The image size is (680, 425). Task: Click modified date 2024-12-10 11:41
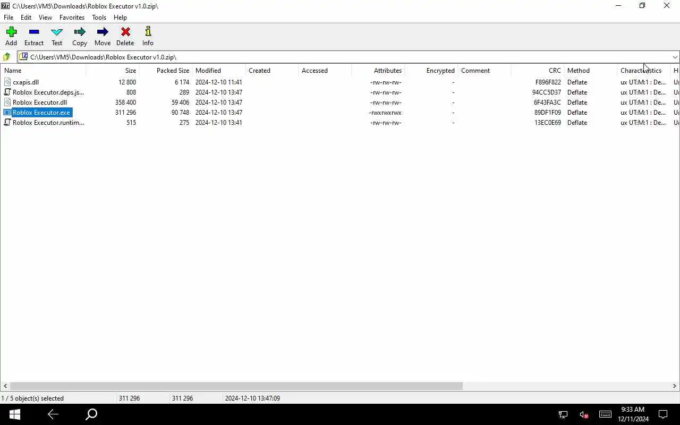click(218, 82)
